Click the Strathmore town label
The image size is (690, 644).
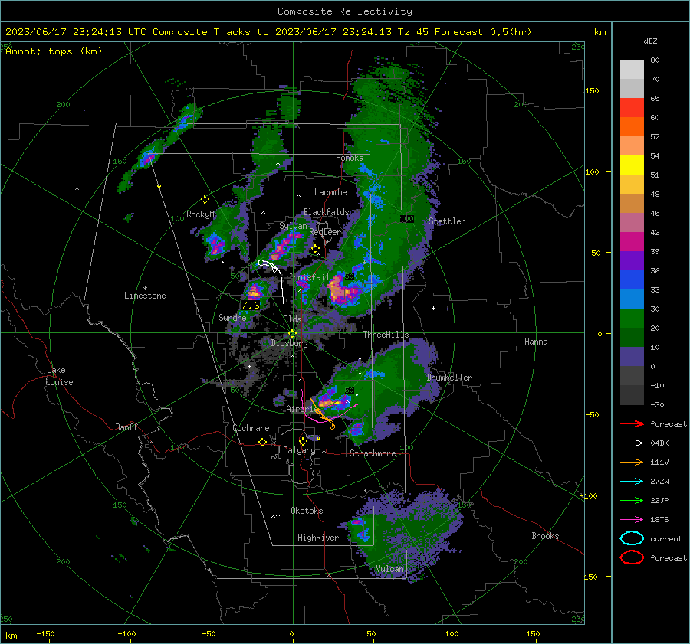click(x=373, y=453)
